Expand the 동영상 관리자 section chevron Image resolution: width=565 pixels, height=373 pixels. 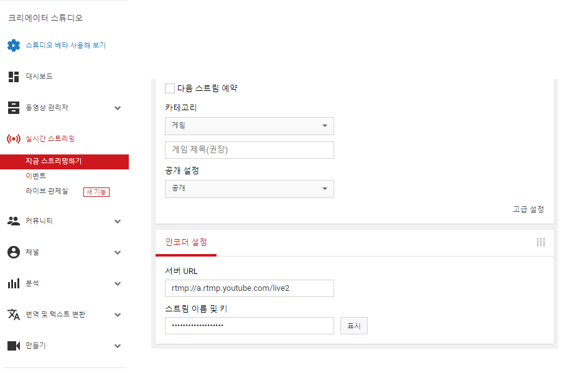coord(118,108)
